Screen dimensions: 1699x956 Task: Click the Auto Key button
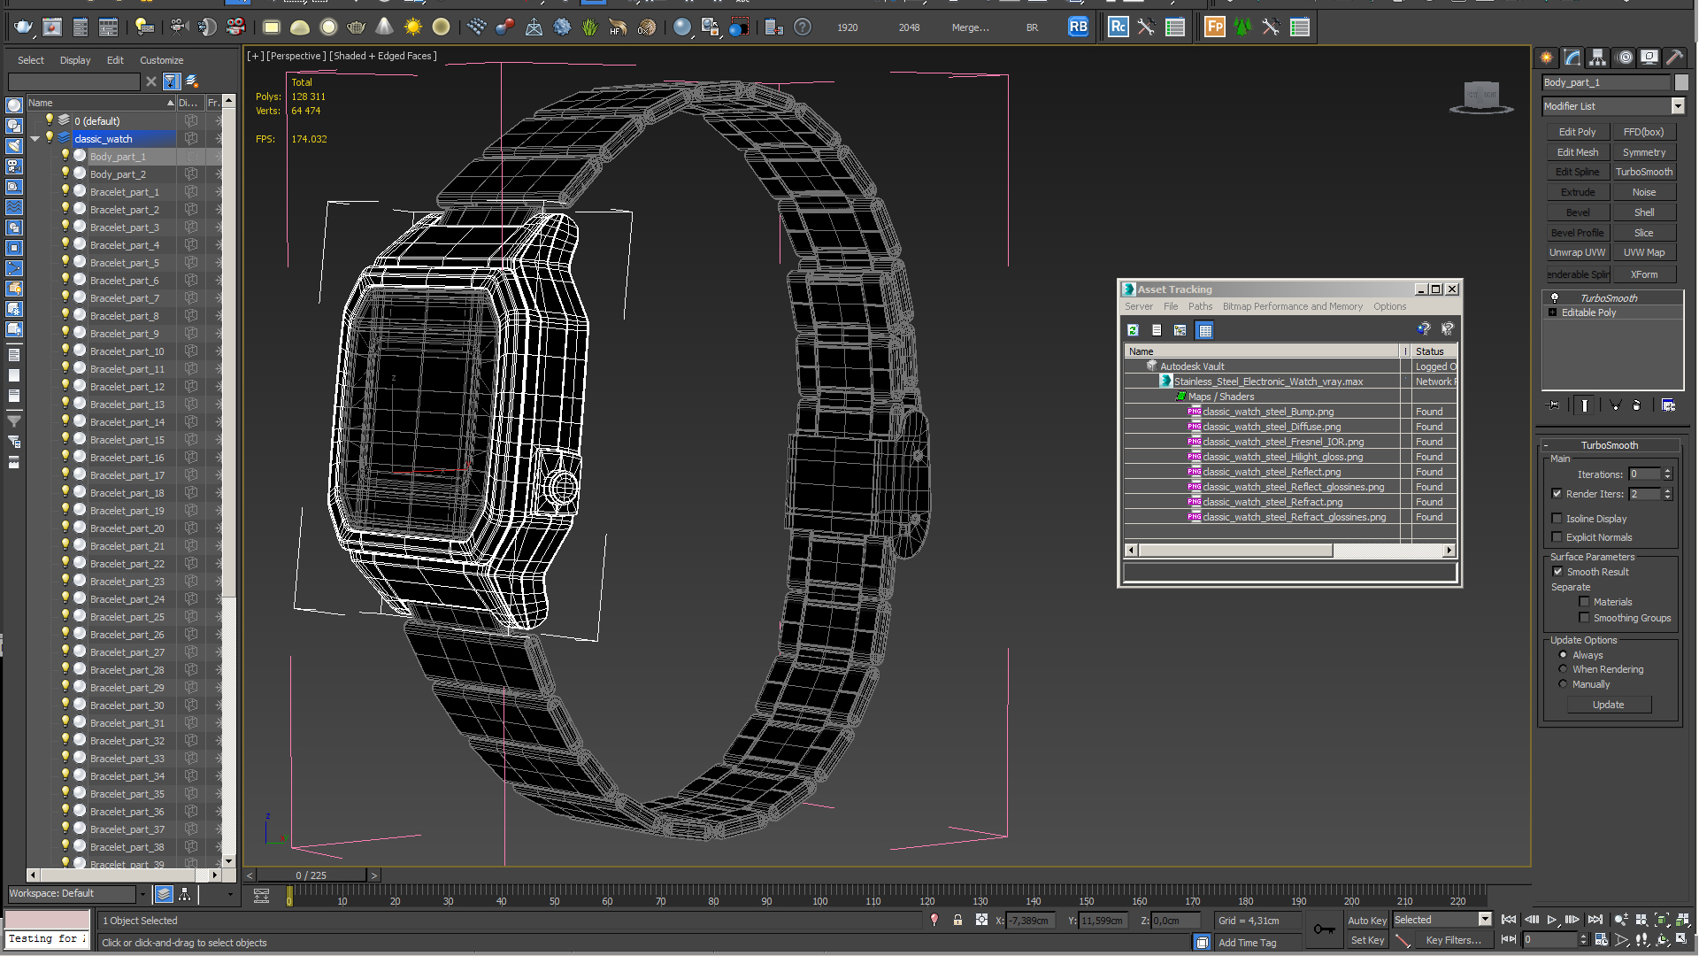tap(1366, 921)
